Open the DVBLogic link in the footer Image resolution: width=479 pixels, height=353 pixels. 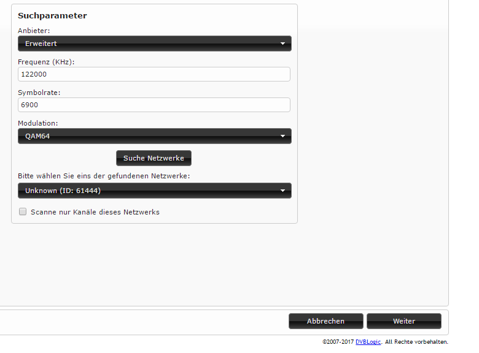pyautogui.click(x=368, y=342)
